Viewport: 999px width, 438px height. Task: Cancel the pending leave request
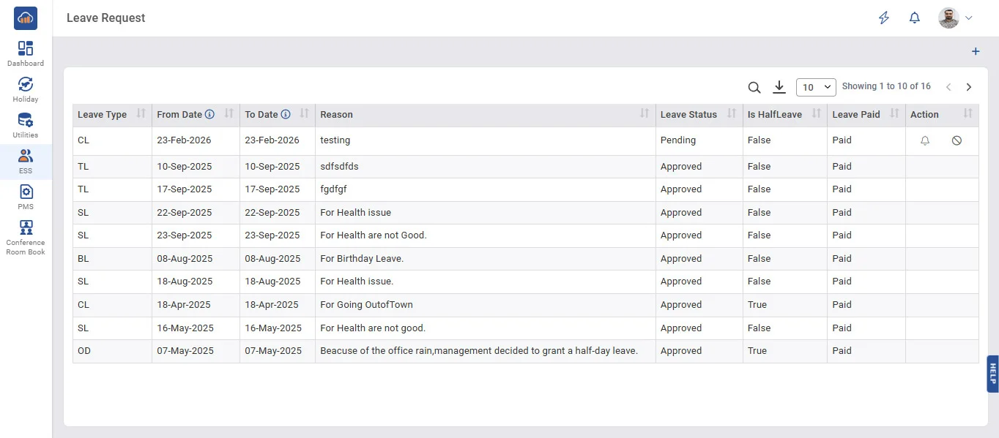(x=957, y=140)
